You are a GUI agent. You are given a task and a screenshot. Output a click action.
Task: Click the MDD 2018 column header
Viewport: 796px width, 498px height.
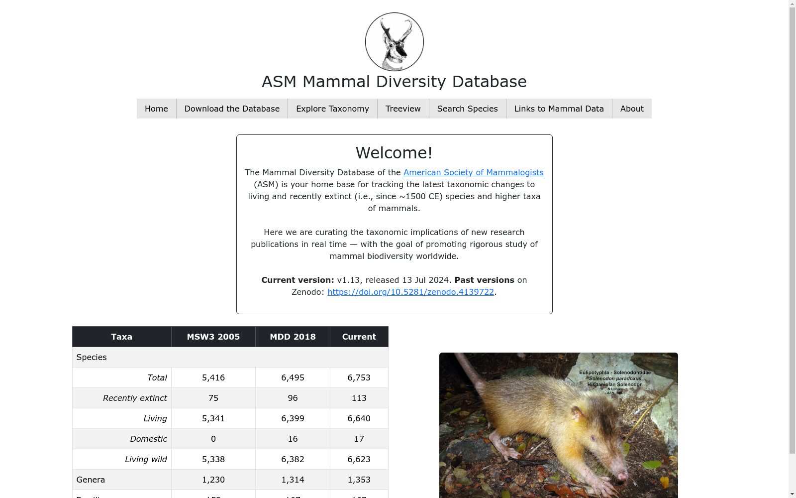pos(293,337)
